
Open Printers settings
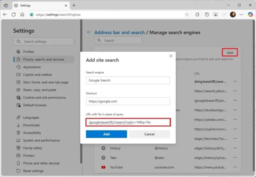[44, 156]
